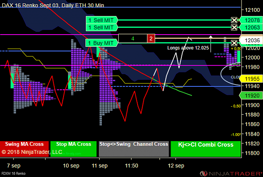Select the 1 Buy MIT order flag

tap(102, 43)
